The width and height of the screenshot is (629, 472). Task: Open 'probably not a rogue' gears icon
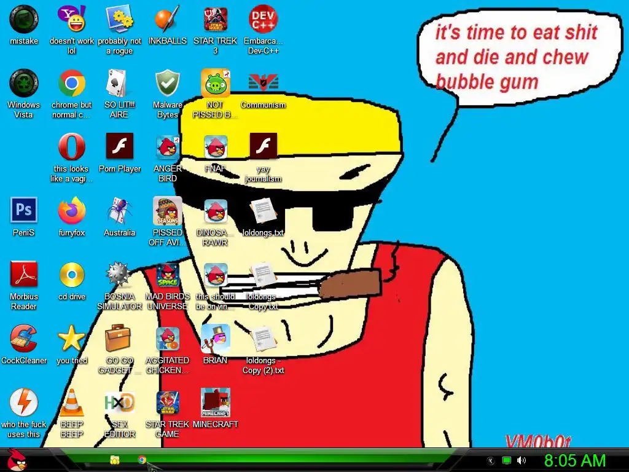120,19
